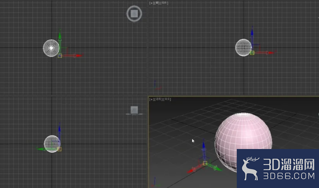Select the wireframe sphere in Front viewport
The width and height of the screenshot is (319, 188).
[x=243, y=48]
